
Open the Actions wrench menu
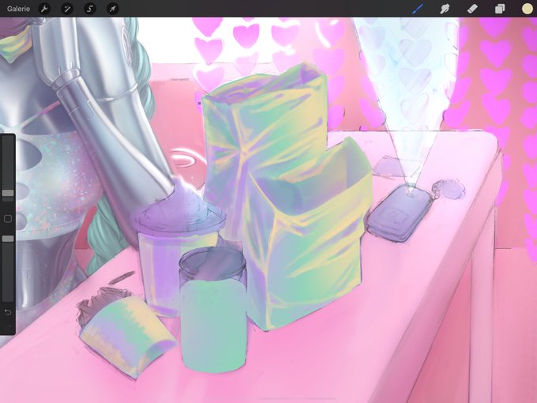pos(44,9)
